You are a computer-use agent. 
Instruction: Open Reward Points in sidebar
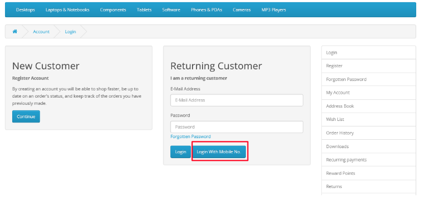(369, 173)
